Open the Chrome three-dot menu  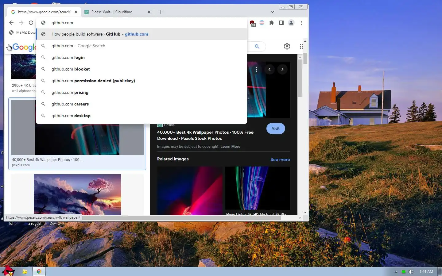pos(301,23)
